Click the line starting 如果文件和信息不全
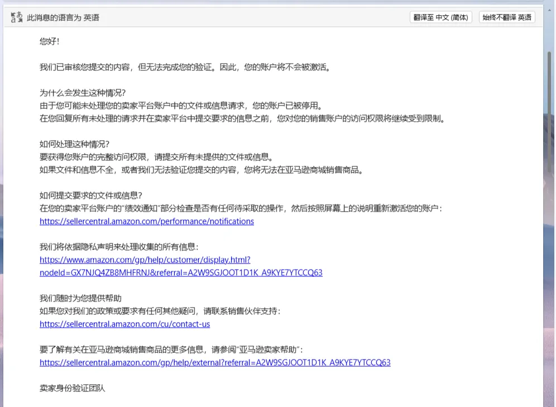556x407 pixels. (202, 170)
